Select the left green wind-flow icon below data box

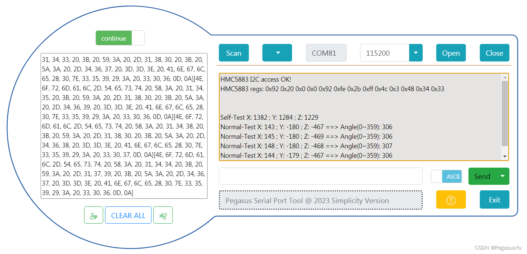(94, 215)
